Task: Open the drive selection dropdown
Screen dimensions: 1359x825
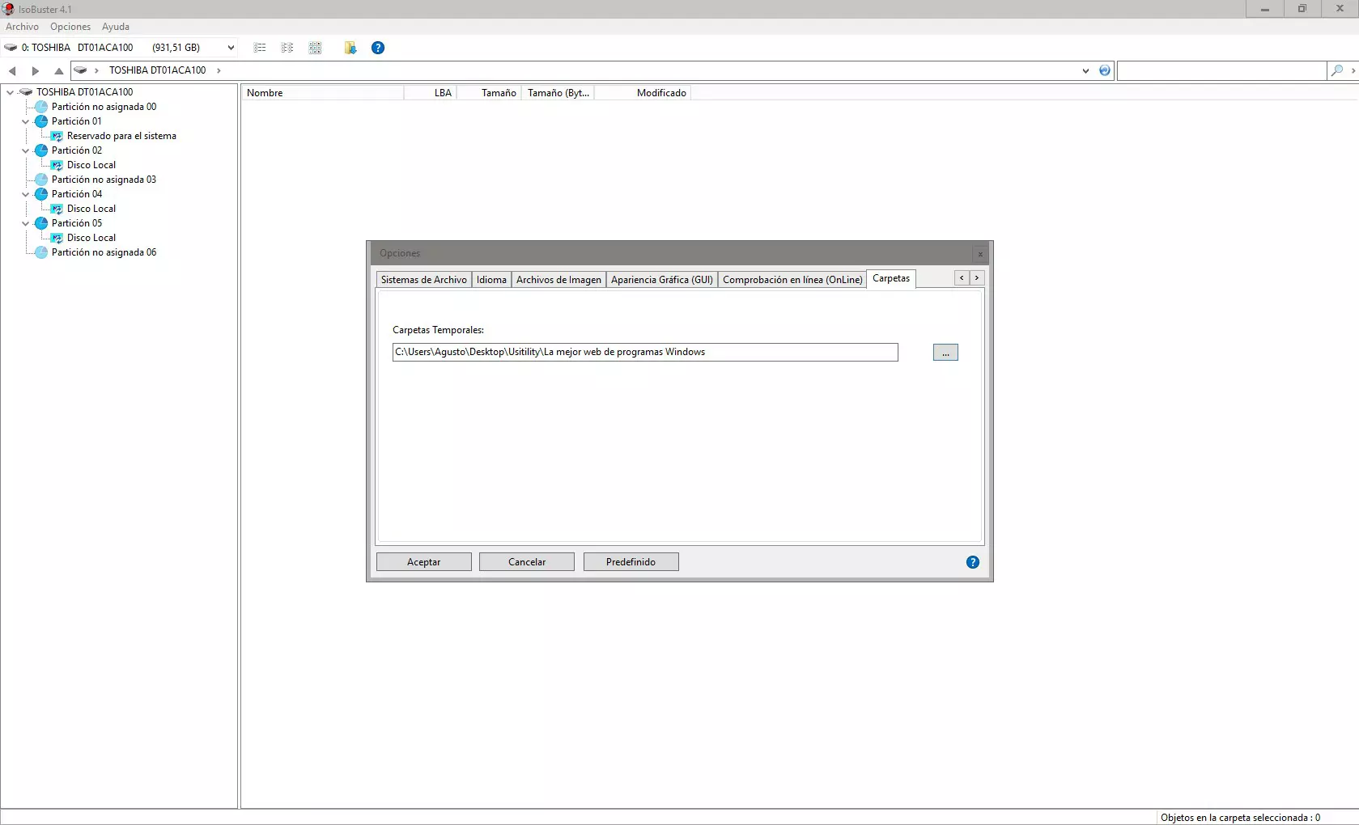Action: click(231, 48)
